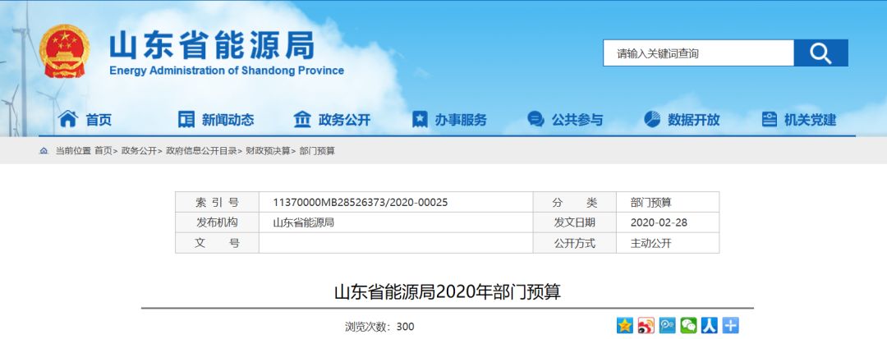887x339 pixels.
Task: Click the national emblem logo
Action: tap(65, 51)
